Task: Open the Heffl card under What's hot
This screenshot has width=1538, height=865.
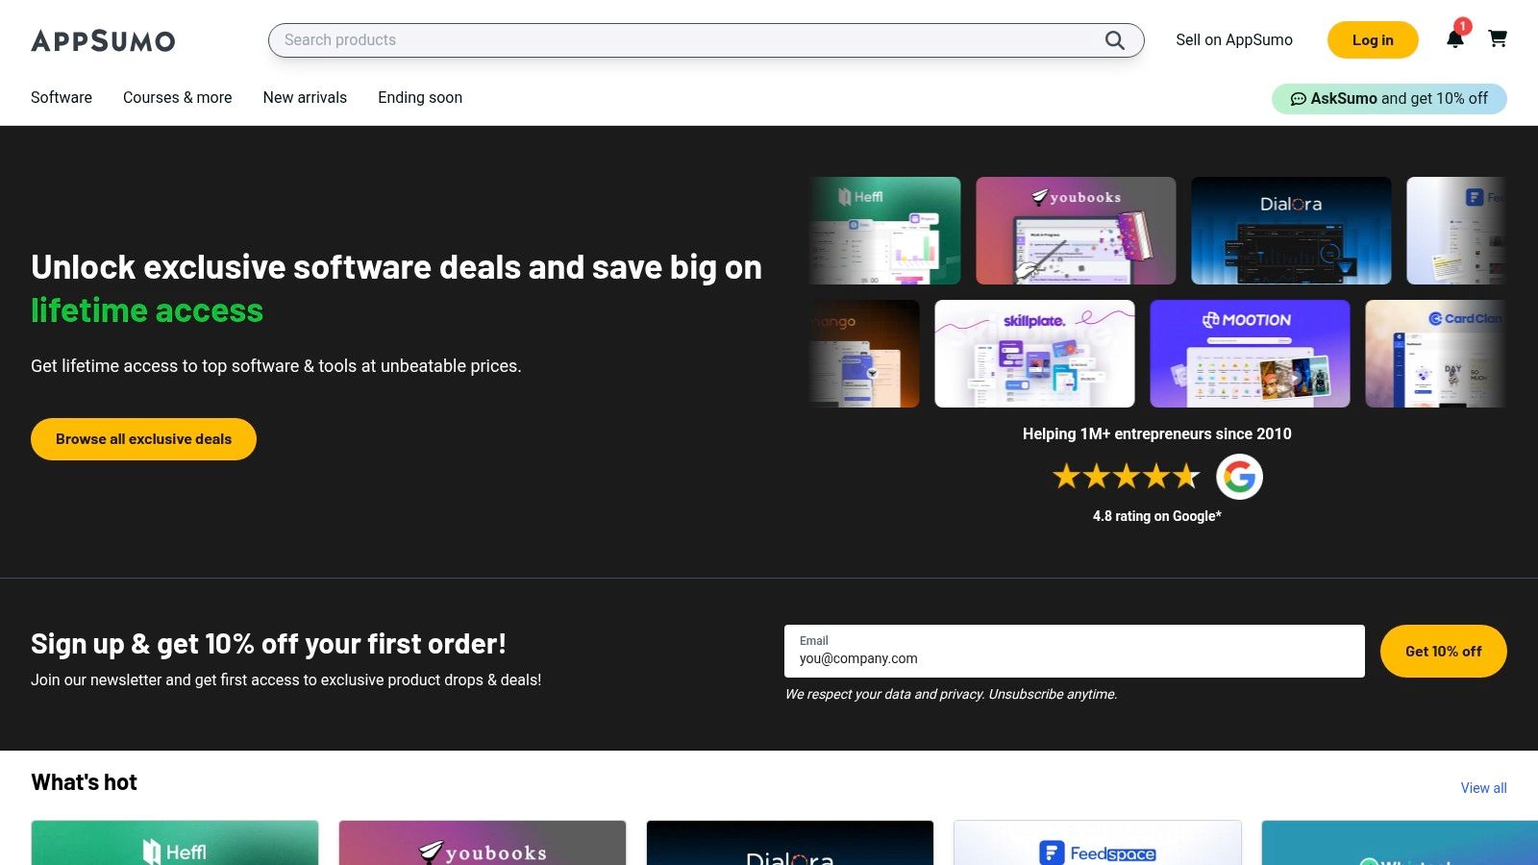Action: click(x=175, y=843)
